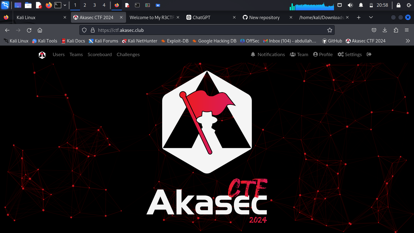Focus the file manager window in the taskbar
This screenshot has height=233, width=414.
pyautogui.click(x=158, y=5)
